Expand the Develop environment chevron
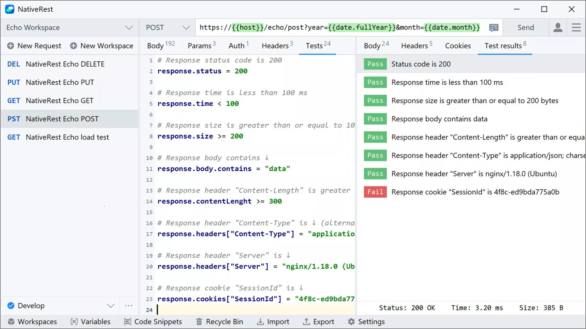 [110, 306]
